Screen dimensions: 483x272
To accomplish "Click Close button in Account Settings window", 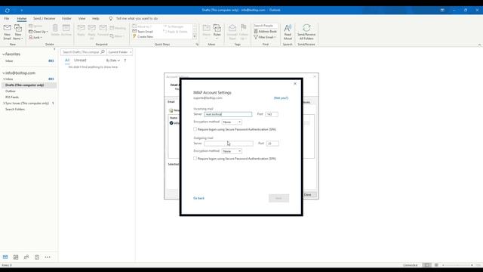I will click(x=309, y=195).
